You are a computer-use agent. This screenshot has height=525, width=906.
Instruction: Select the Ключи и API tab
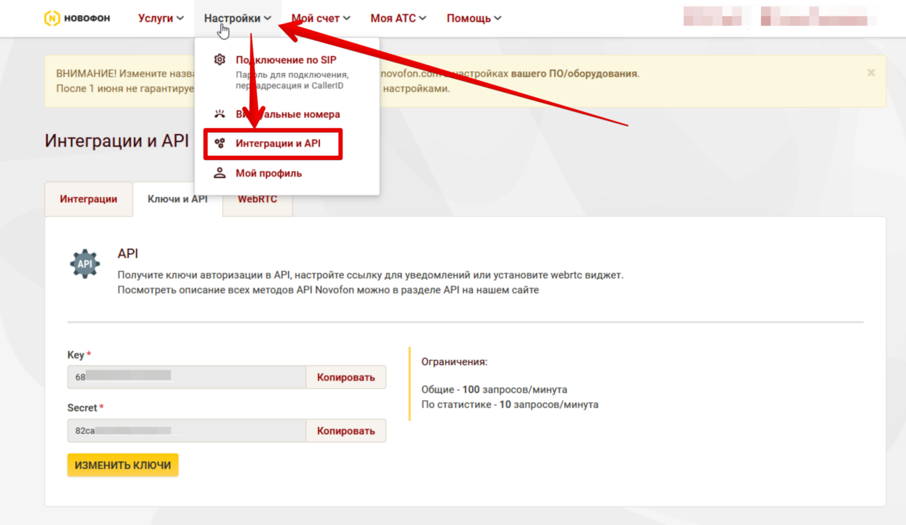click(177, 199)
